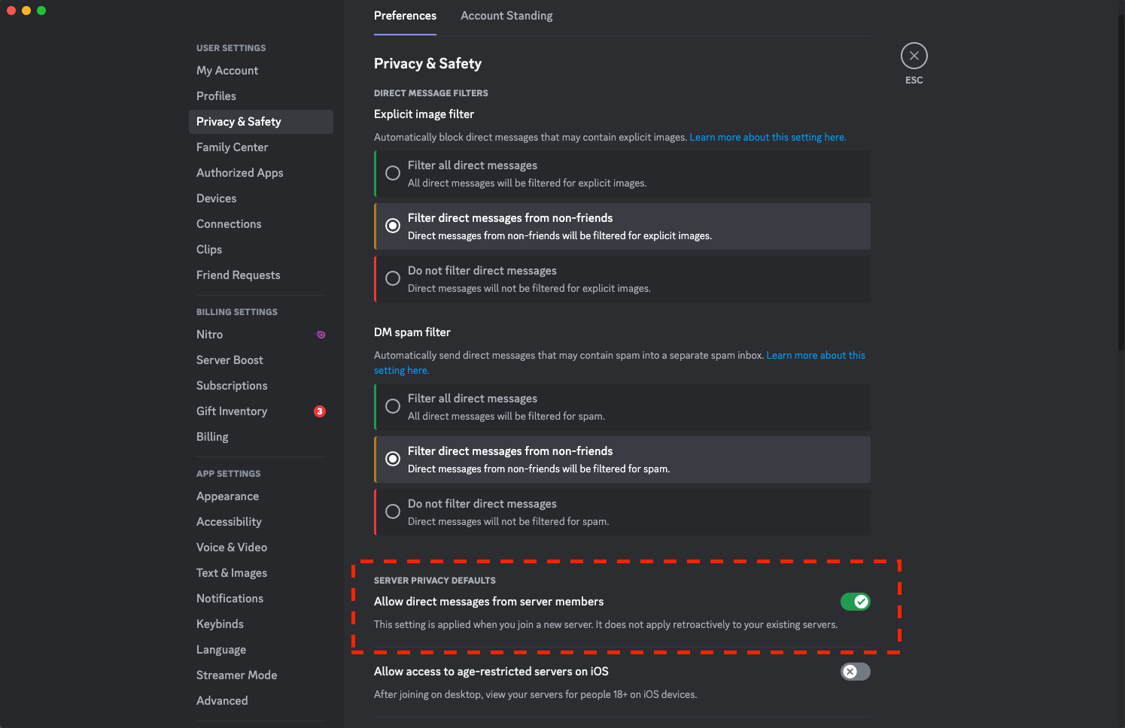The width and height of the screenshot is (1125, 728).
Task: Open the Preferences tab
Action: (405, 16)
